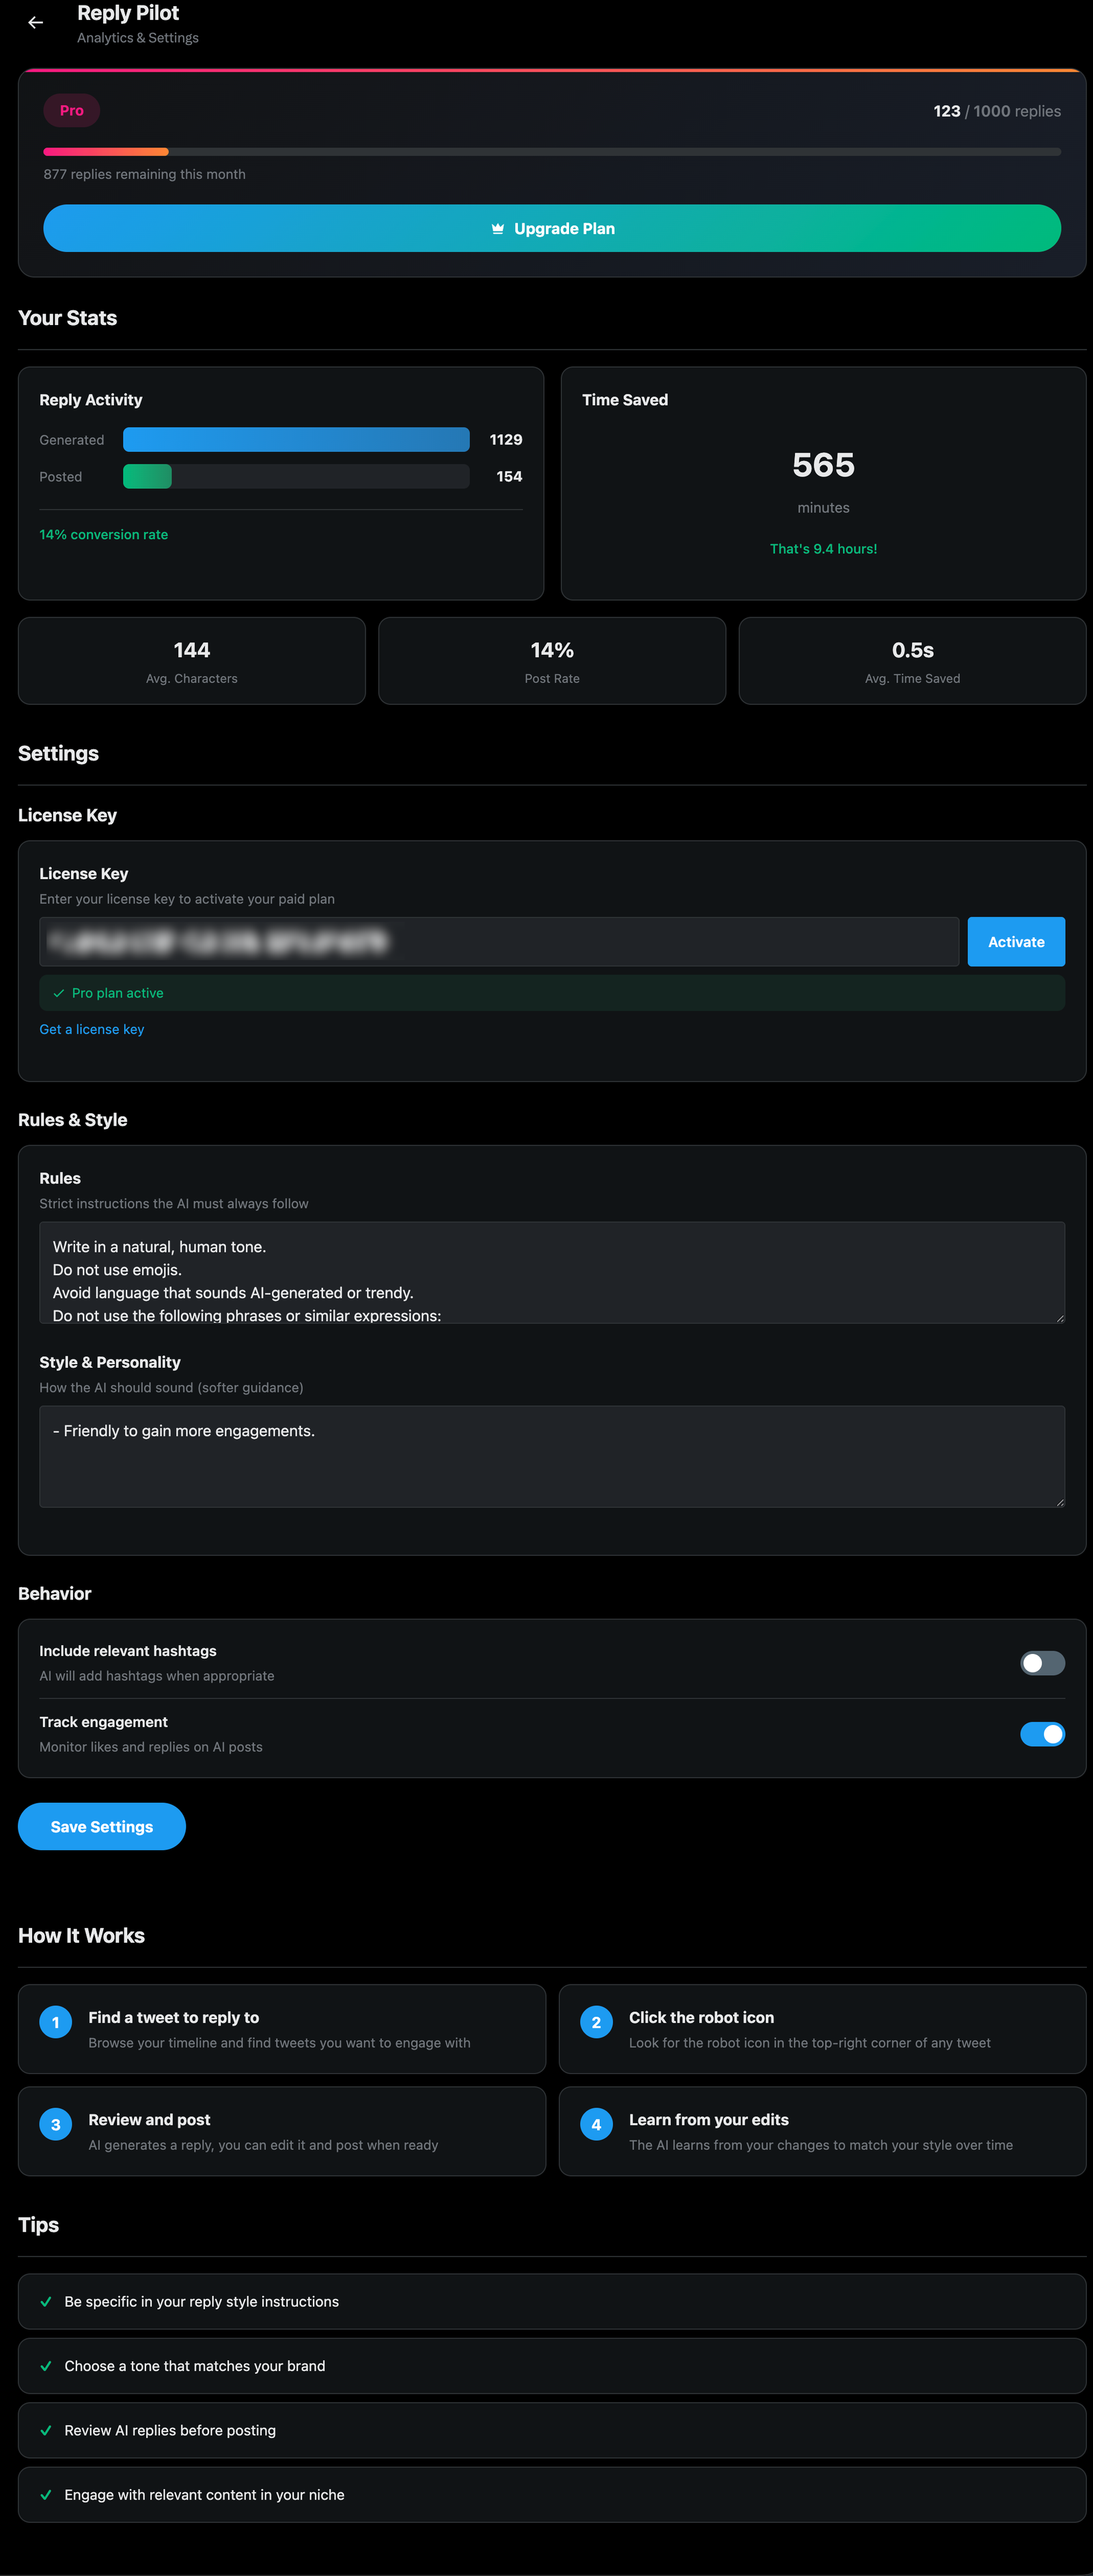
Task: Click the 0.5s Avg. Time Saved card
Action: pyautogui.click(x=912, y=661)
